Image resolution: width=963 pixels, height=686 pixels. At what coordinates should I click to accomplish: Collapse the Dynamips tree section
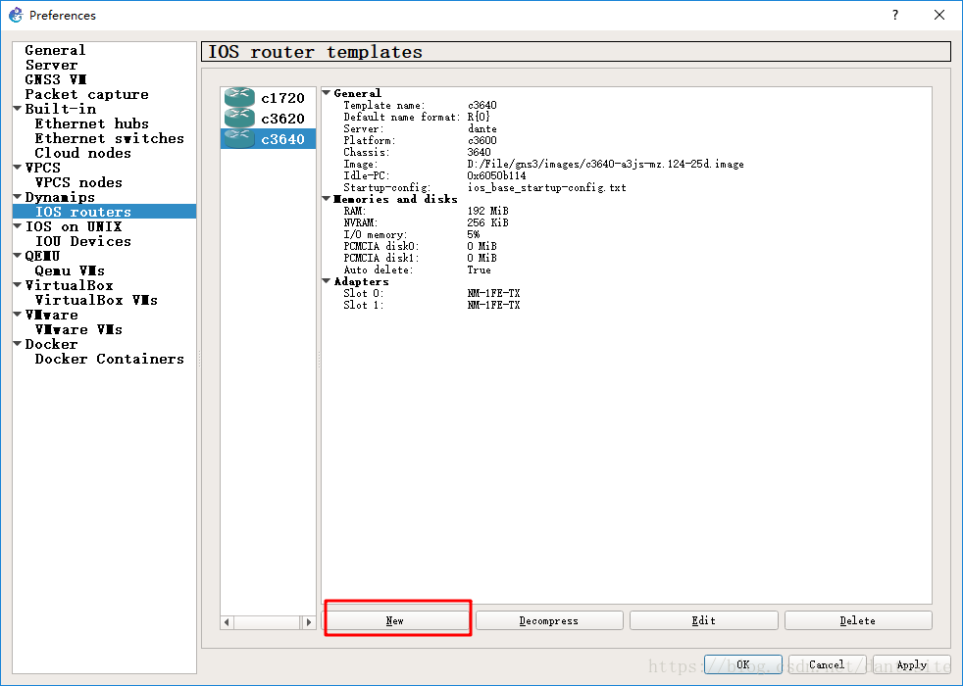pyautogui.click(x=18, y=197)
